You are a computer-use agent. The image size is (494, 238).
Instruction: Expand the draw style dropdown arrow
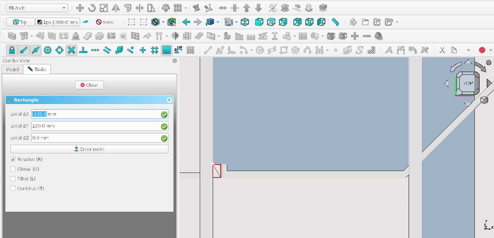(x=163, y=22)
